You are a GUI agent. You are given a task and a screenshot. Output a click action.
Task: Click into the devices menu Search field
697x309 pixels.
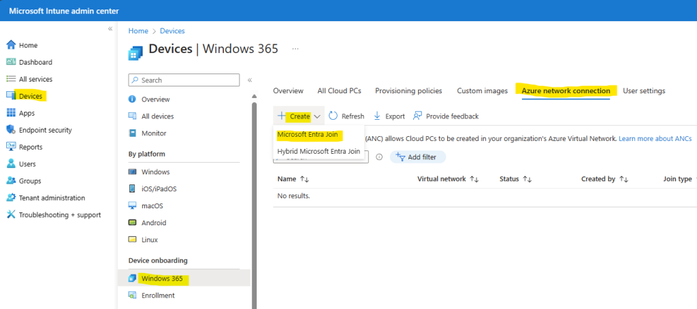pos(184,80)
